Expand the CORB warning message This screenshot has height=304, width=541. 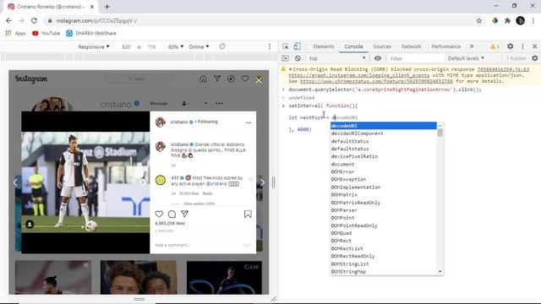(291, 69)
